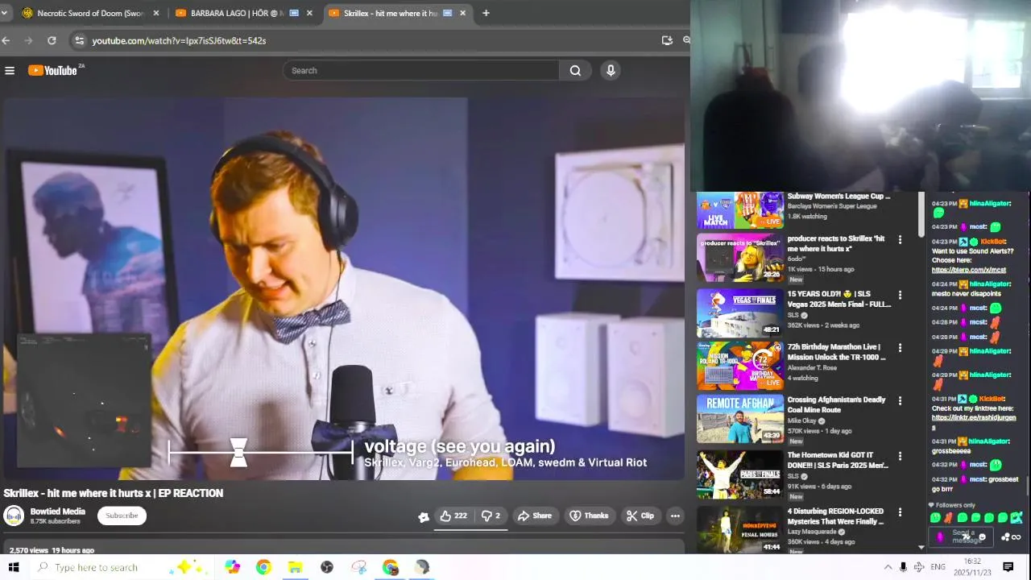Open Copilot from the taskbar
This screenshot has width=1031, height=580.
click(232, 567)
